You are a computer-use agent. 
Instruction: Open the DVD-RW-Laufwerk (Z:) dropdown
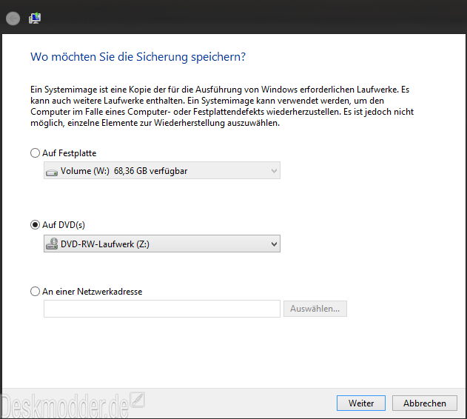click(x=162, y=244)
